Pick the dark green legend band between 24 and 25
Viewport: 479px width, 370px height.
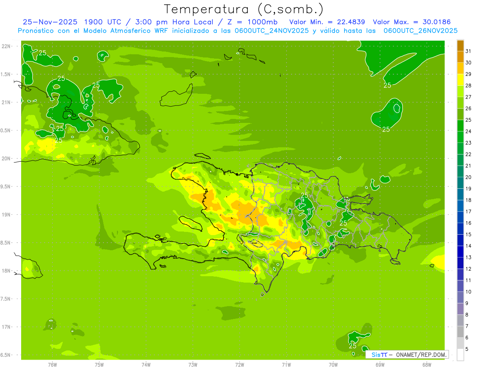pyautogui.click(x=460, y=126)
